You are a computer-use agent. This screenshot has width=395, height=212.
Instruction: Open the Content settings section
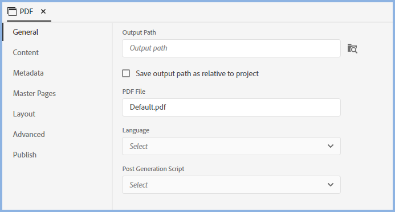pos(26,52)
